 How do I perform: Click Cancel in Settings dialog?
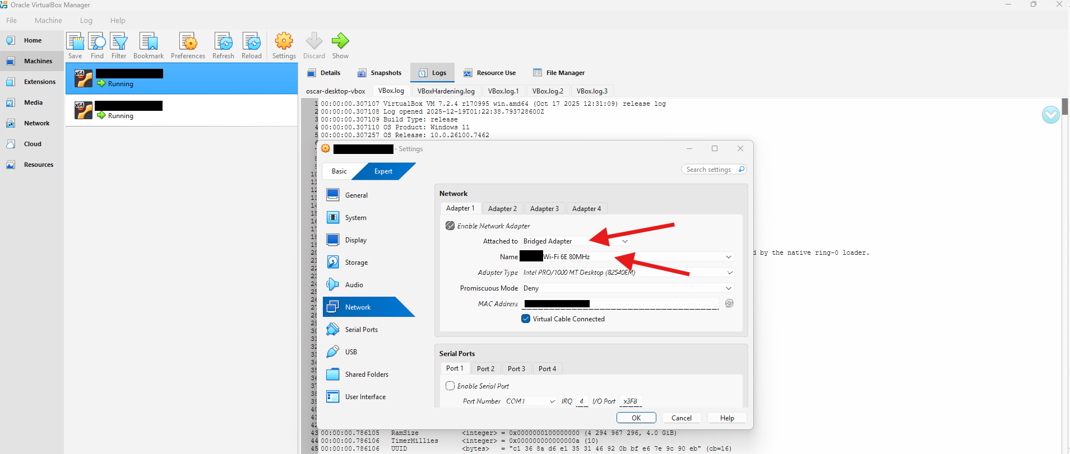pos(682,418)
